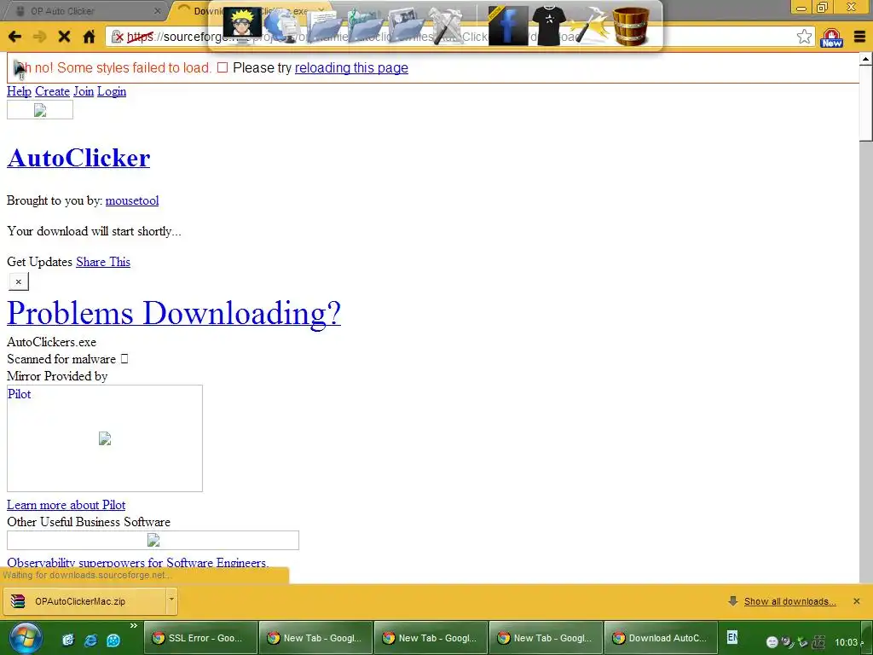This screenshot has width=873, height=655.
Task: Open the wrench and hammer tools dock icon
Action: click(447, 26)
